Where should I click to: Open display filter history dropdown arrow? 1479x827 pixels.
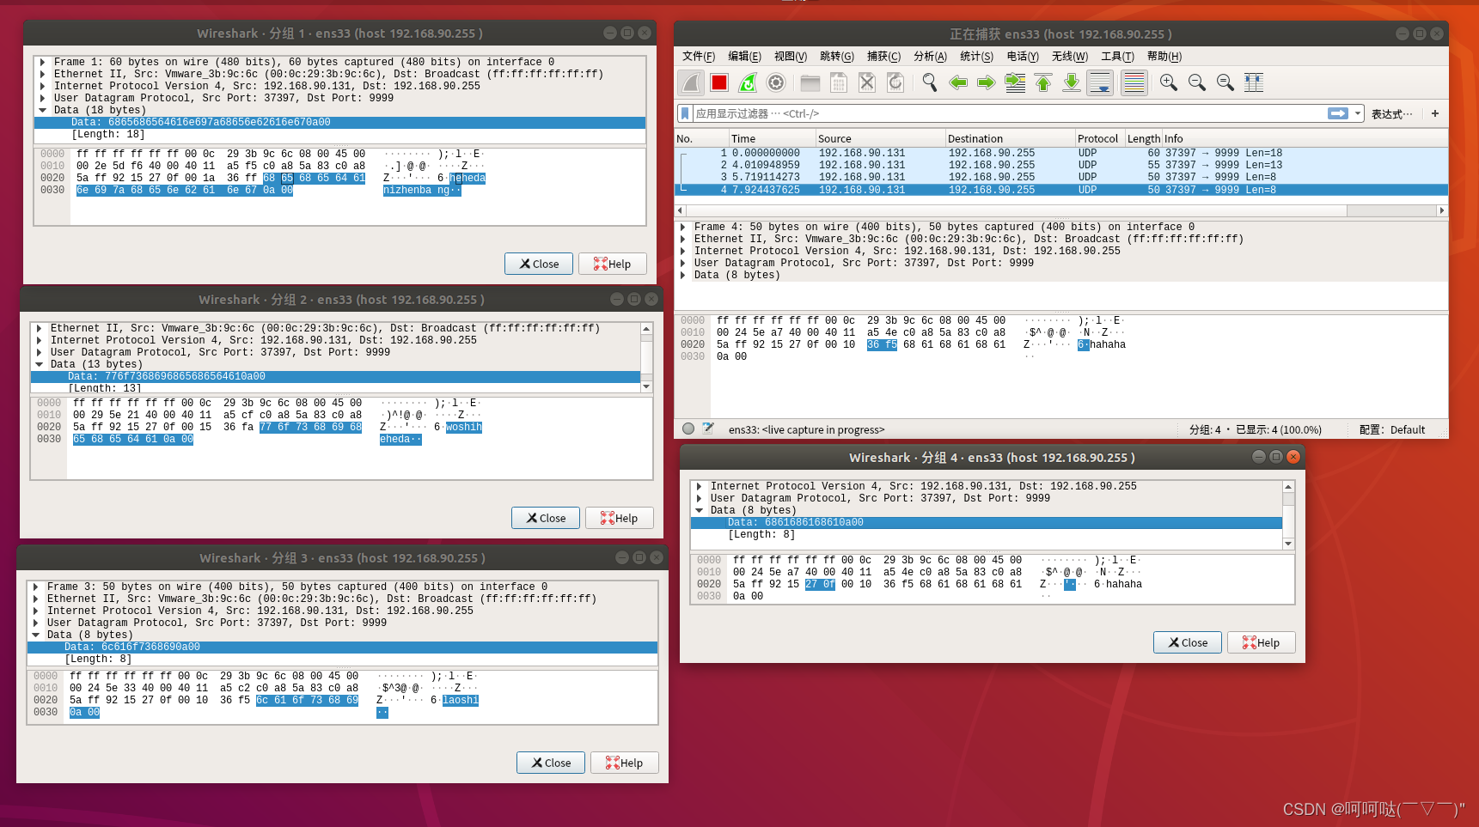(1358, 113)
